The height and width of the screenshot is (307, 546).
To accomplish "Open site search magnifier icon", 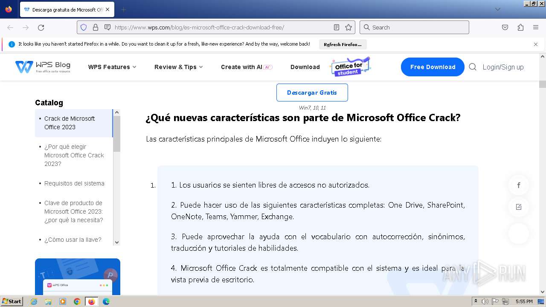I will [473, 67].
